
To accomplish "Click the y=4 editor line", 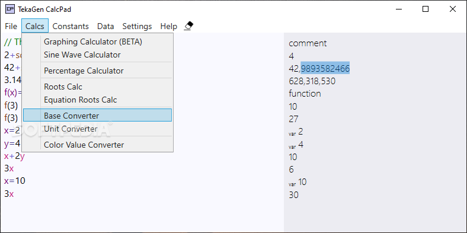I will 12,143.
